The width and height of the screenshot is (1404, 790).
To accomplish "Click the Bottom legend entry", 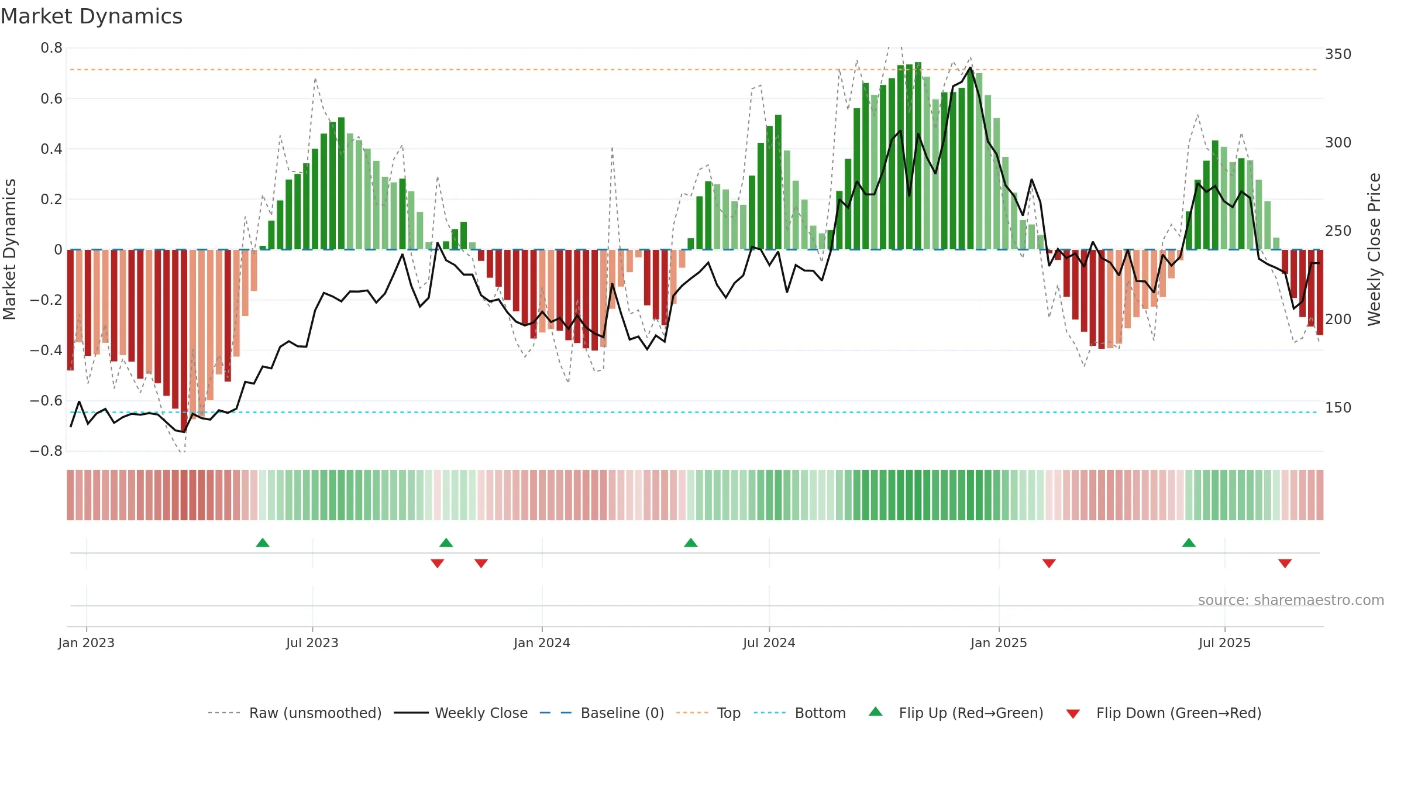I will point(800,713).
